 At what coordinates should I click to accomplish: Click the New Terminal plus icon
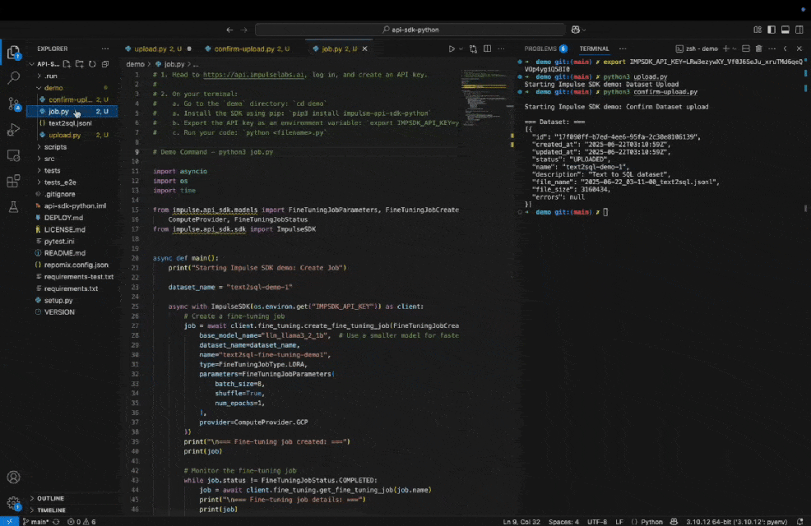(x=726, y=48)
